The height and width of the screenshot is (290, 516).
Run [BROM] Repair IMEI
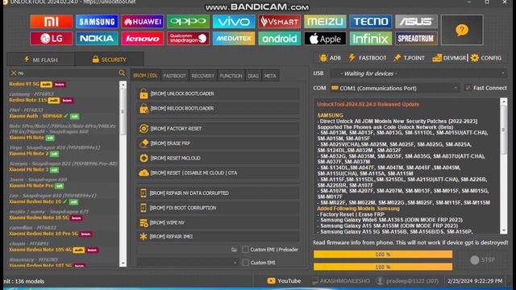[218, 236]
